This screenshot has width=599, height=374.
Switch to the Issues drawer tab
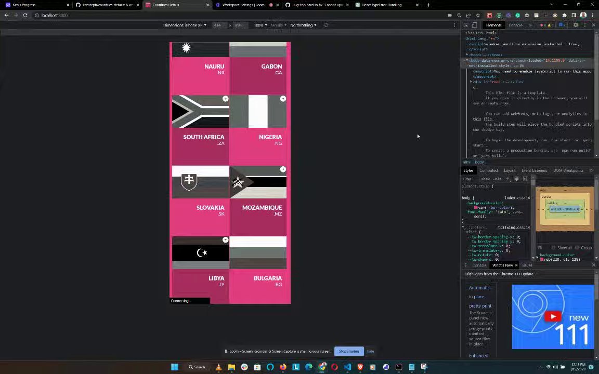point(527,265)
